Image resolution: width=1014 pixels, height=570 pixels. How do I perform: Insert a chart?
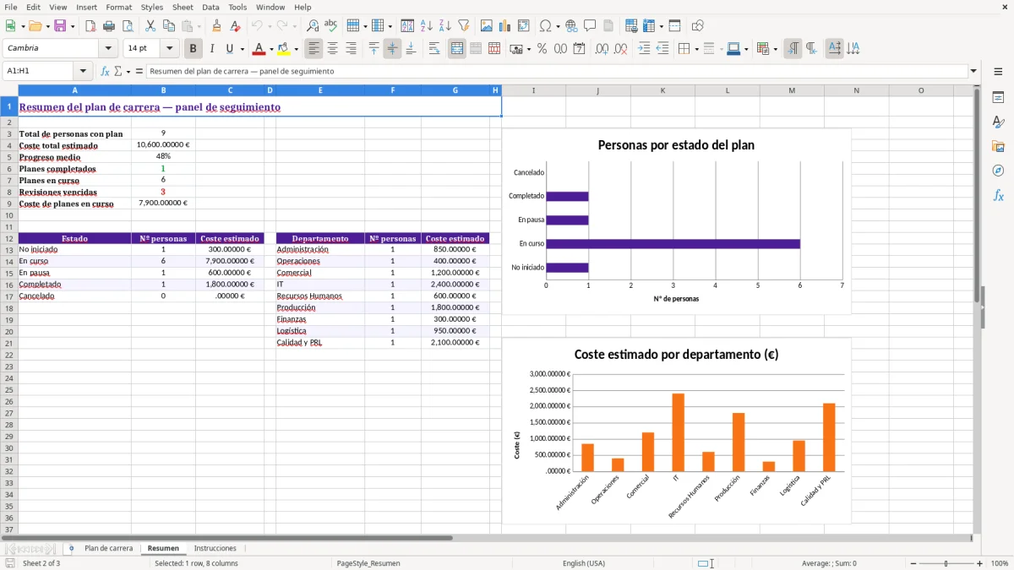pos(505,26)
